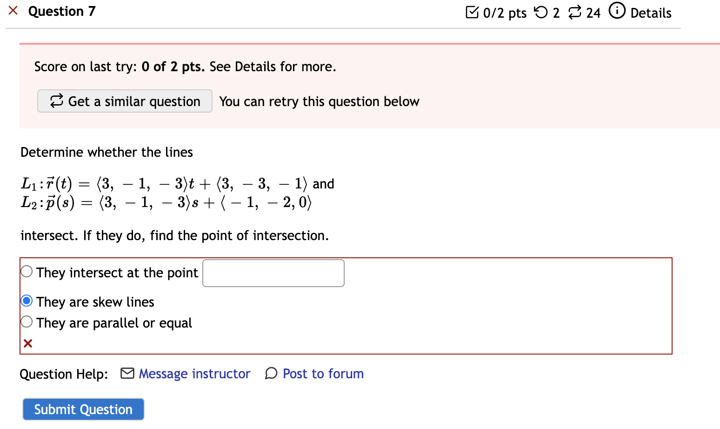
Task: Click the envelope icon beside Message instructor
Action: coord(127,373)
